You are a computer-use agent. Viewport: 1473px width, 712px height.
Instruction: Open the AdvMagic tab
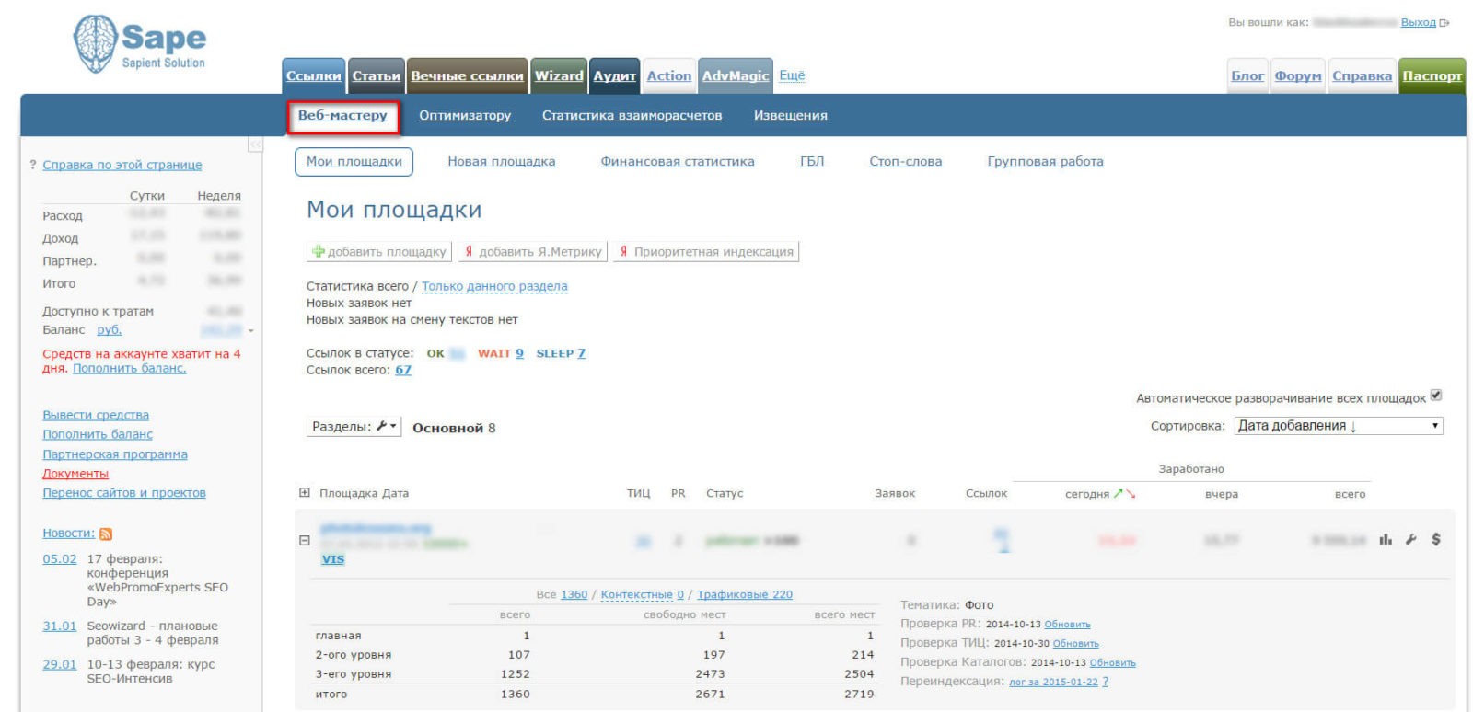click(735, 75)
